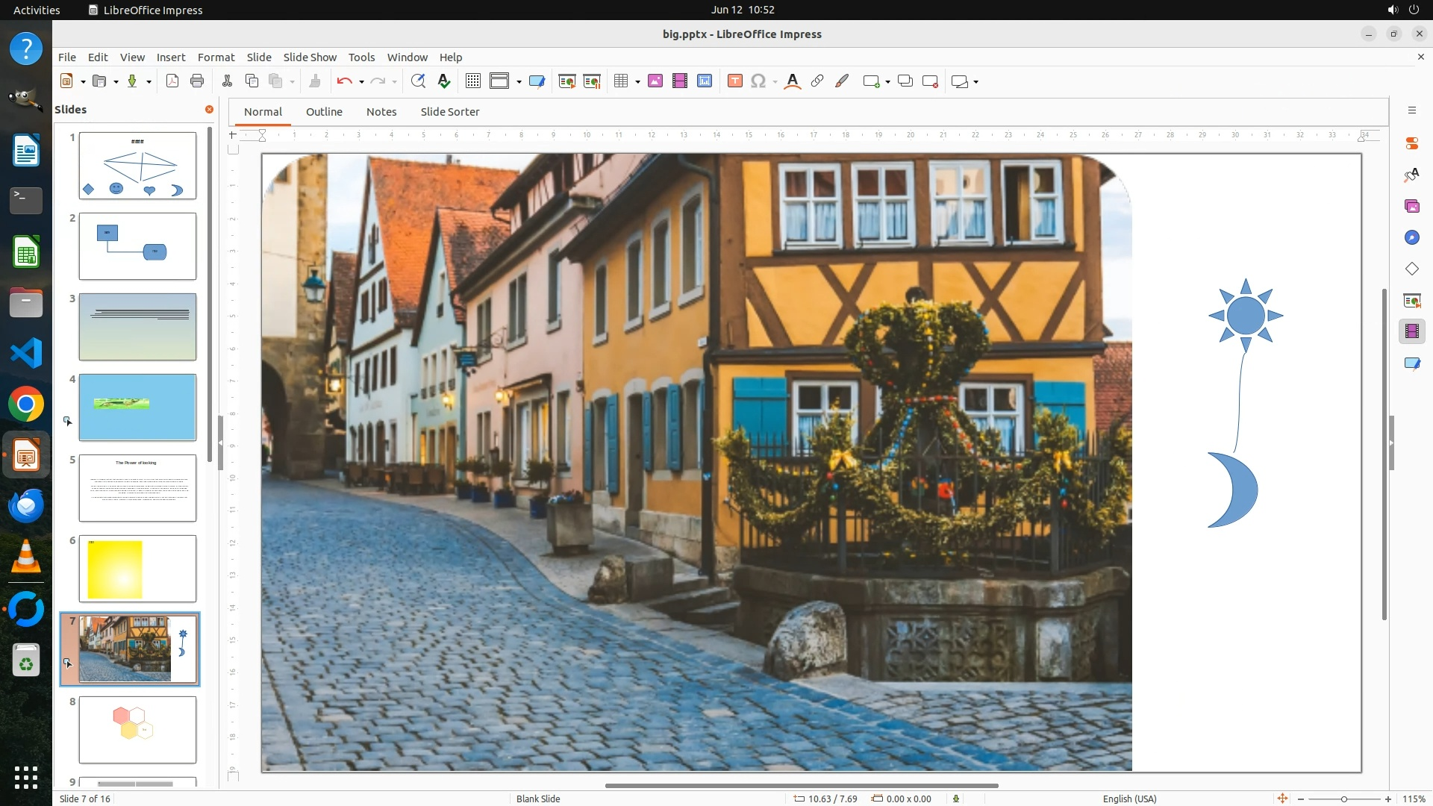This screenshot has height=806, width=1433.
Task: Select slide 8 thumbnail with hexagons
Action: click(137, 729)
